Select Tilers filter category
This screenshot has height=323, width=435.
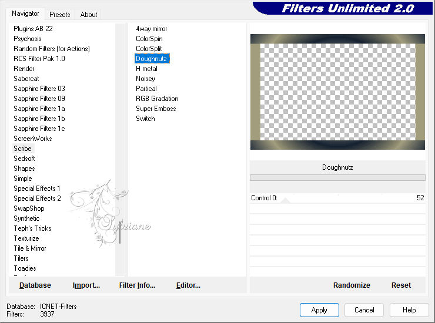pos(21,258)
